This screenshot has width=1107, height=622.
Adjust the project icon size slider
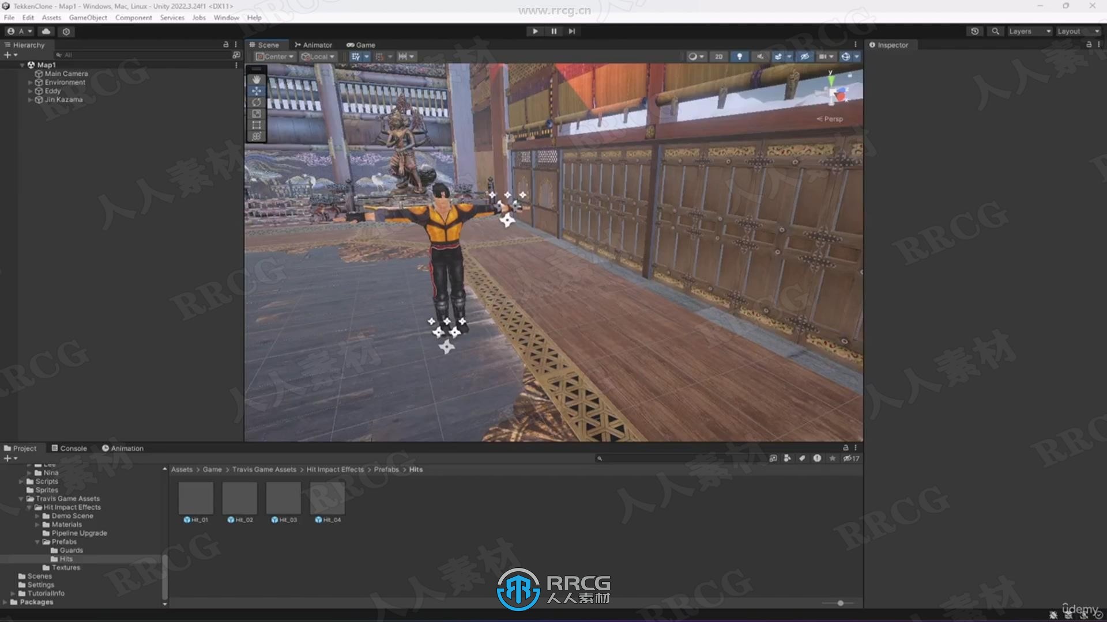point(840,603)
